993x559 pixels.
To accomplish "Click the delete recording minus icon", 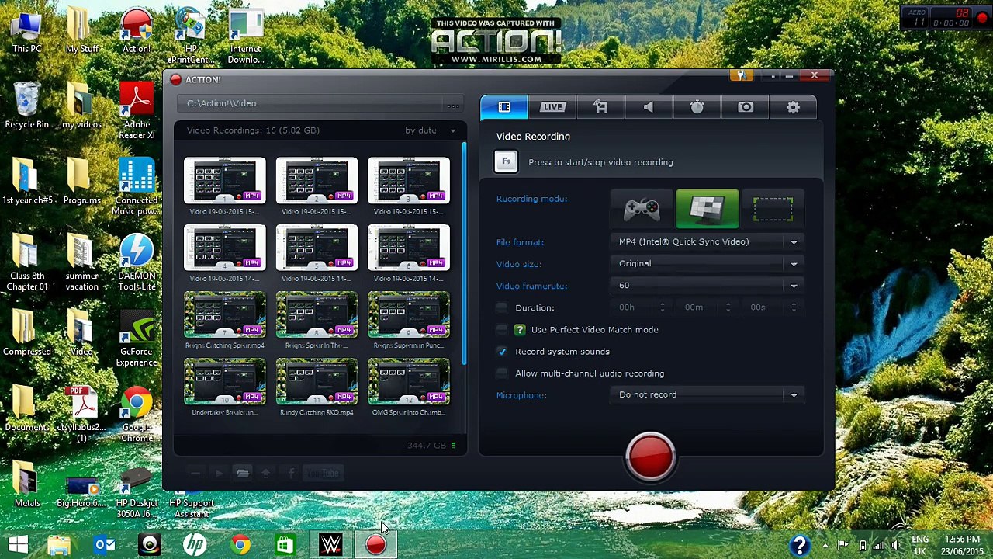I will click(x=195, y=473).
